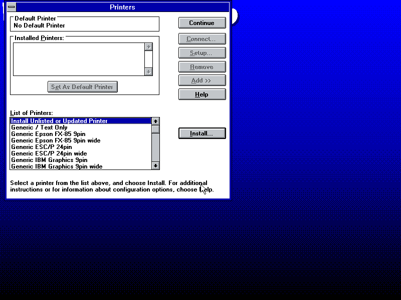The height and width of the screenshot is (300, 401).
Task: Click the grayed Remove button
Action: pos(202,67)
